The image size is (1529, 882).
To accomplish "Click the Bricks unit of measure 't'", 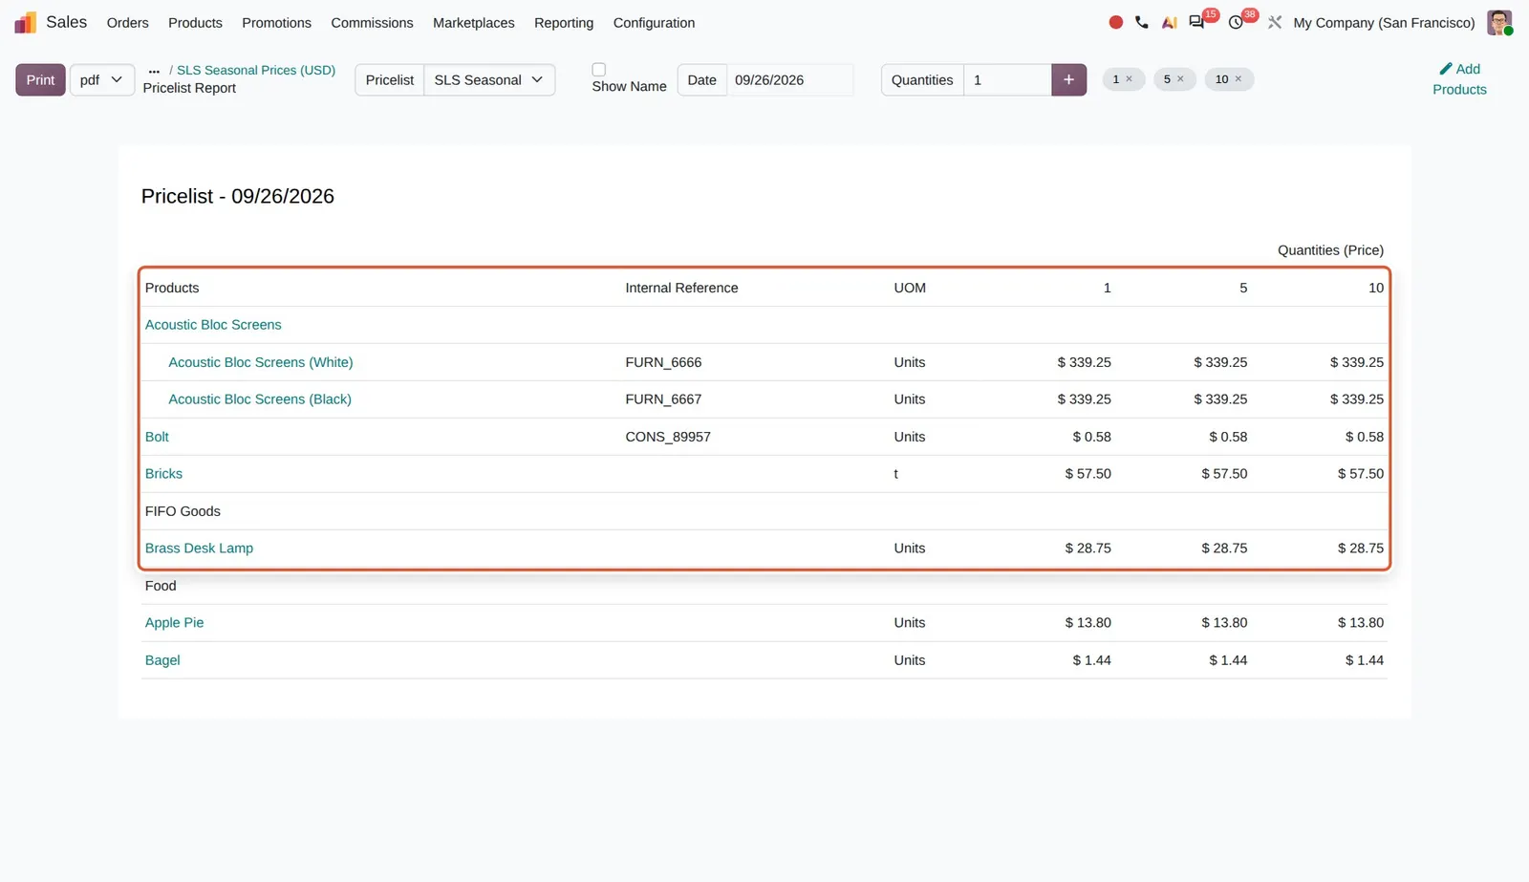I will (x=896, y=474).
